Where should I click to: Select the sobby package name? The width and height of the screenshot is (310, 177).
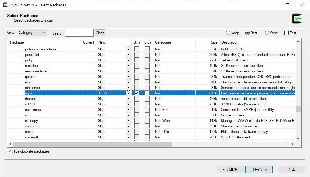coord(30,126)
